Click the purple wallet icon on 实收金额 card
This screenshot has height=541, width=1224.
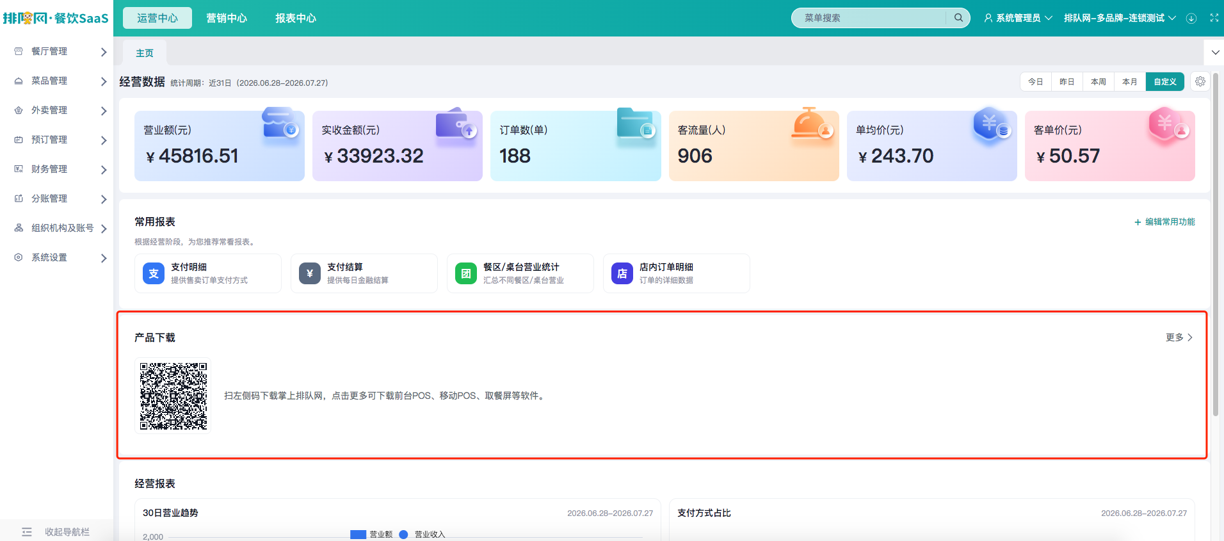point(457,123)
